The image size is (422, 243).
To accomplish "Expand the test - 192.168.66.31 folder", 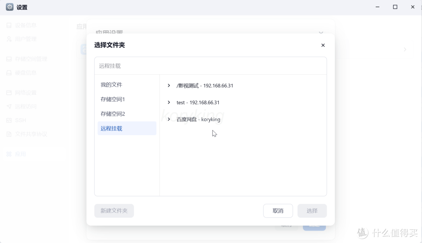I will click(x=169, y=102).
